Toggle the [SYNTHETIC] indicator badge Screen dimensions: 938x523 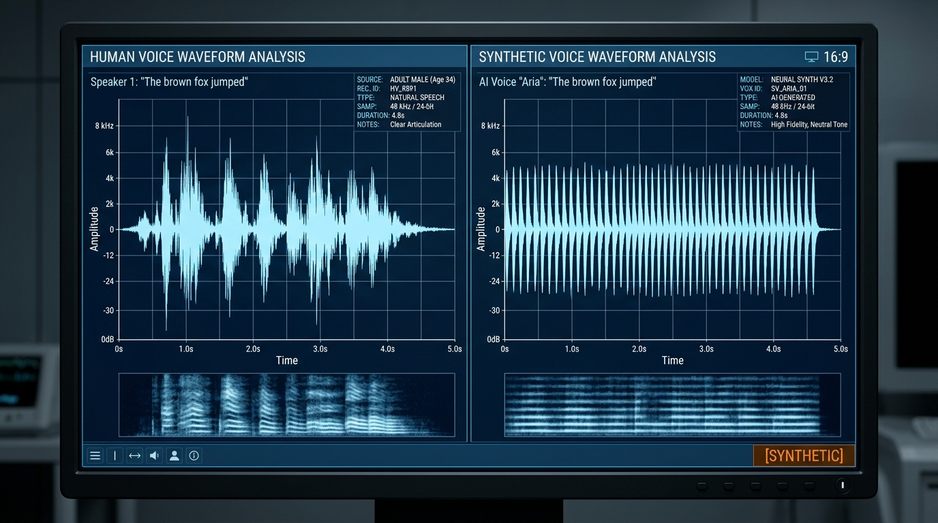click(804, 455)
